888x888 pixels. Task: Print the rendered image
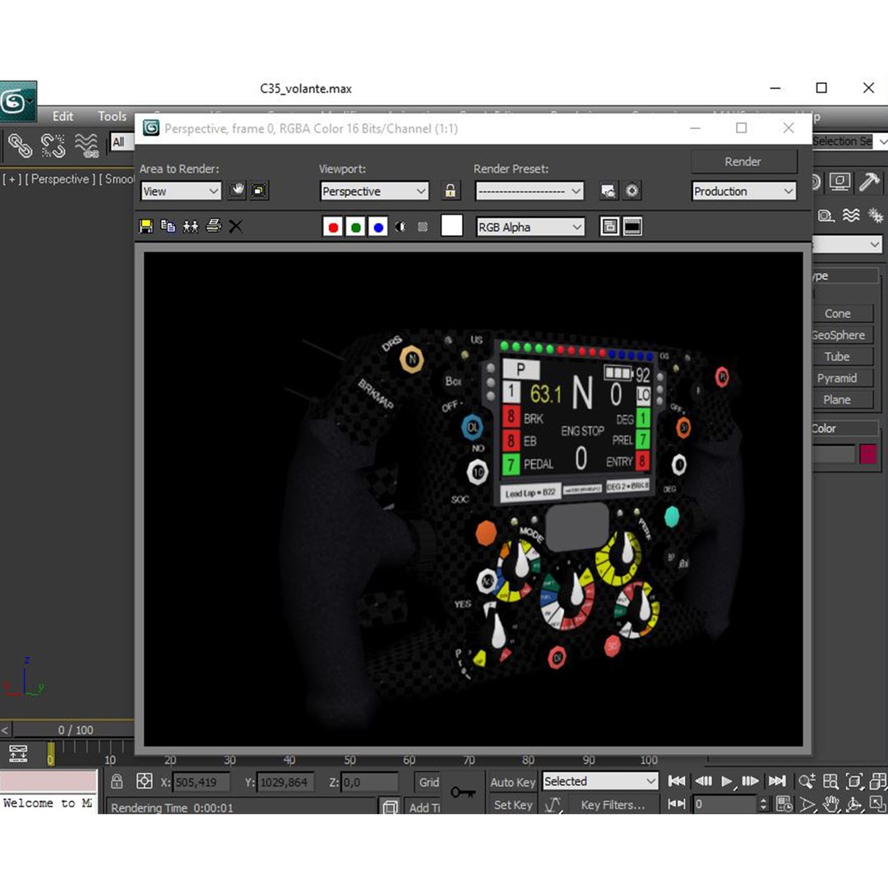click(x=214, y=227)
